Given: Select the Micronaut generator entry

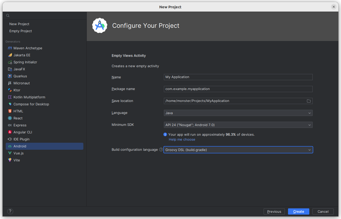Looking at the screenshot, I should click(x=44, y=83).
